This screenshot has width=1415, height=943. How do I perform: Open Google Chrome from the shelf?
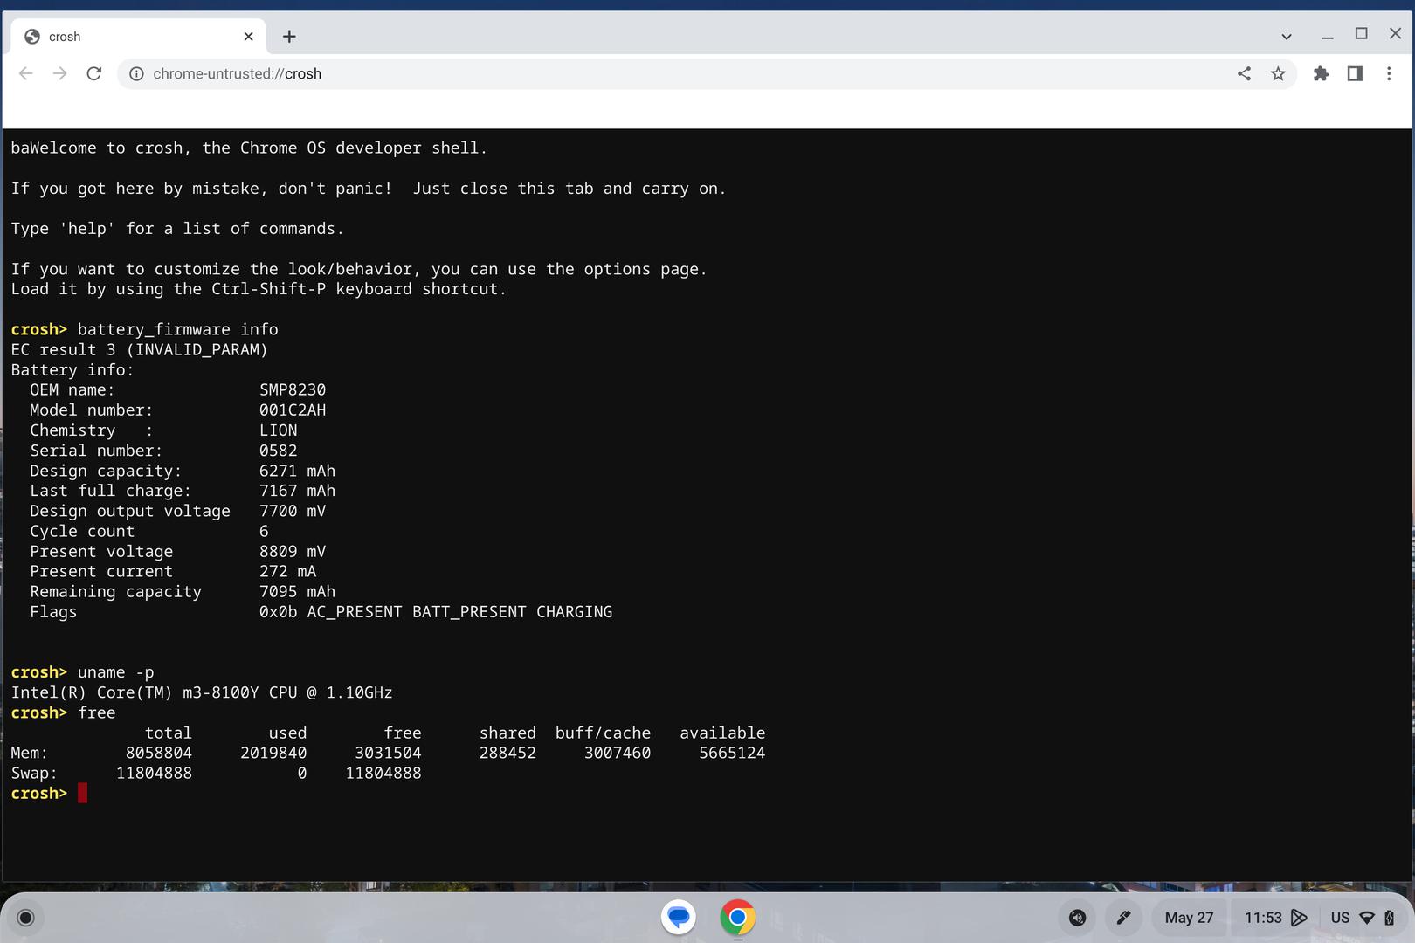[737, 917]
